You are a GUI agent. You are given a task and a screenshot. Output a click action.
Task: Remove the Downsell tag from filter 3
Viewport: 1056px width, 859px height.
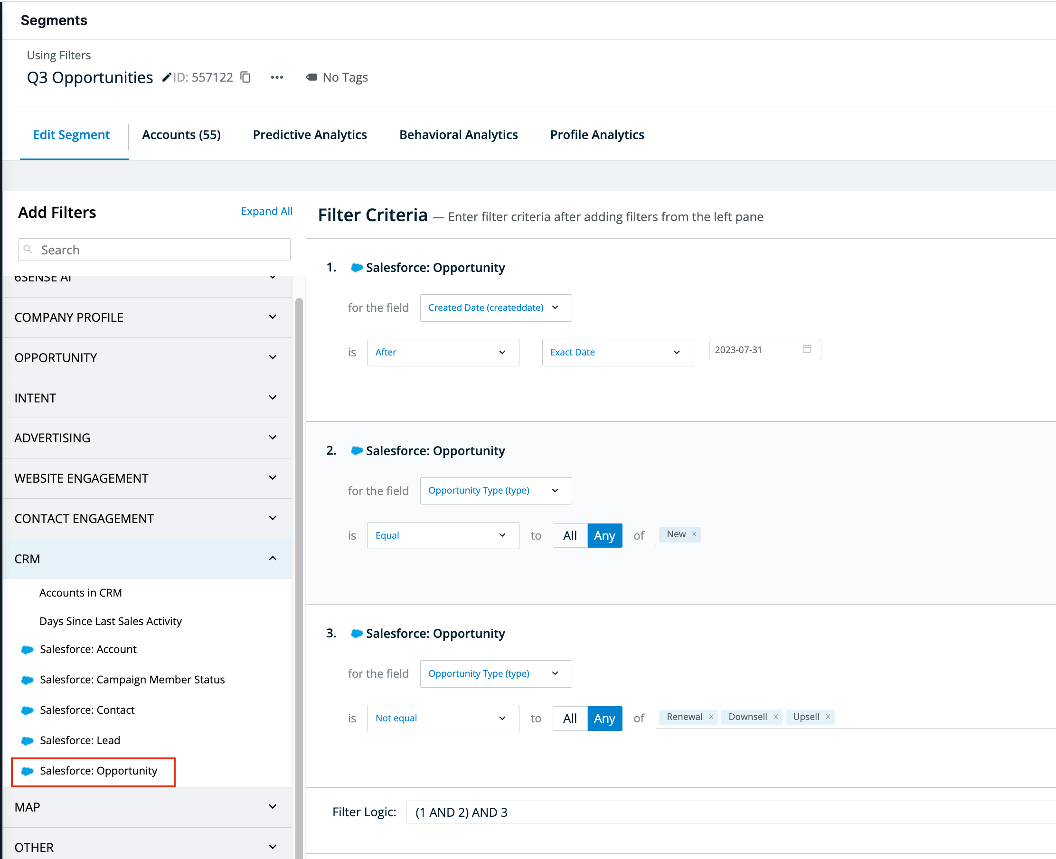pos(776,717)
